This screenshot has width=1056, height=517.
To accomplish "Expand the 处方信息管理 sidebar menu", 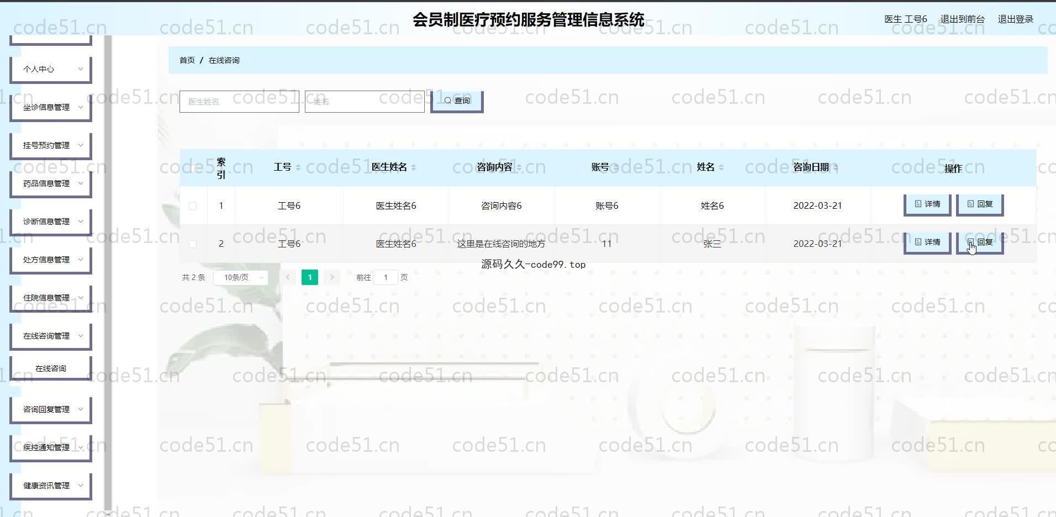I will coord(51,260).
